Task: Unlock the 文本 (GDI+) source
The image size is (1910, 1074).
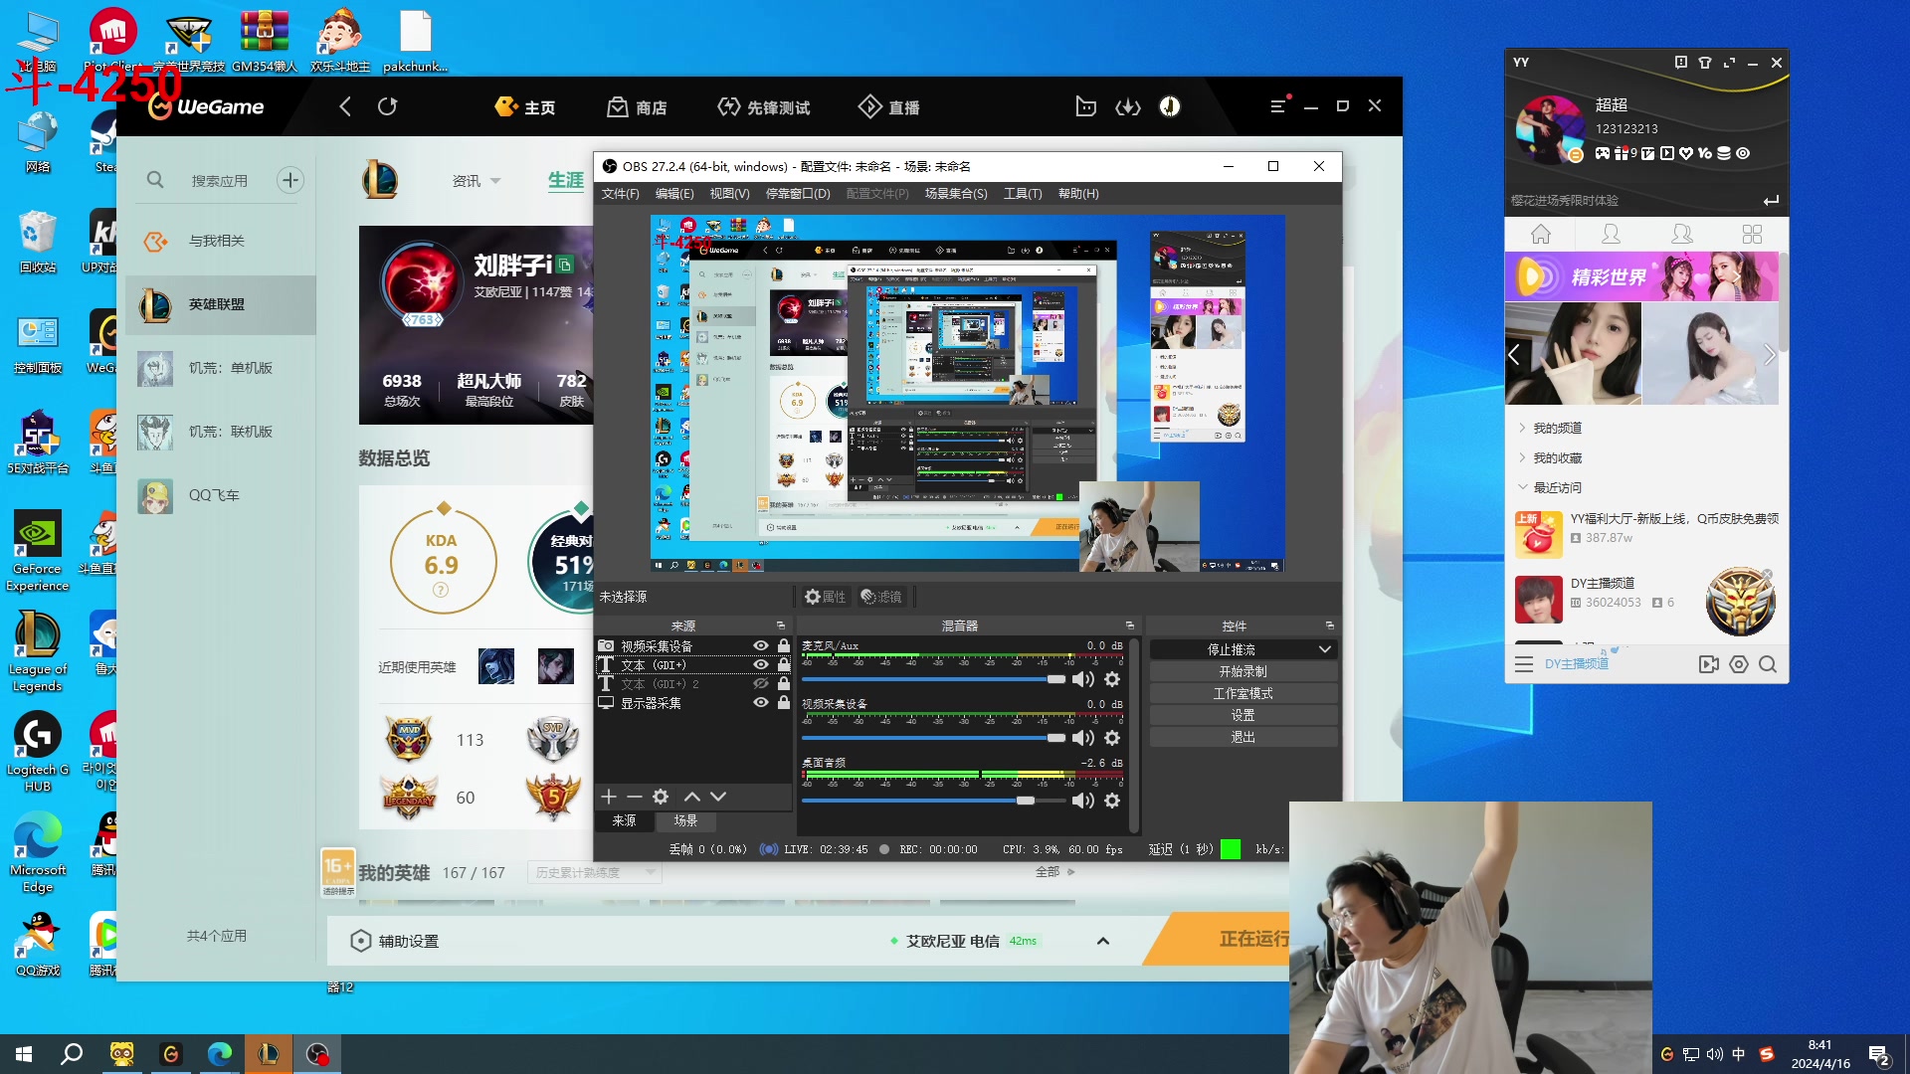Action: 784,664
